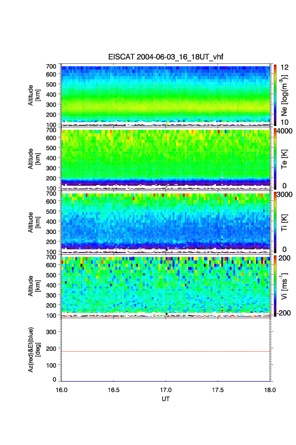Image resolution: width=296 pixels, height=445 pixels.
Task: Click the 16.5 x-axis tick label
Action: [114, 389]
